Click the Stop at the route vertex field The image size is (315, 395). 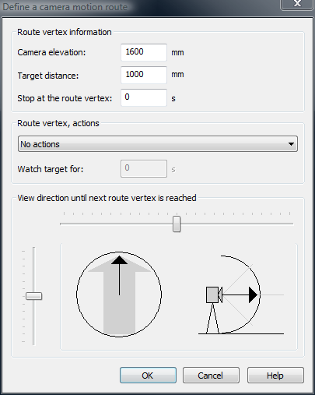144,97
